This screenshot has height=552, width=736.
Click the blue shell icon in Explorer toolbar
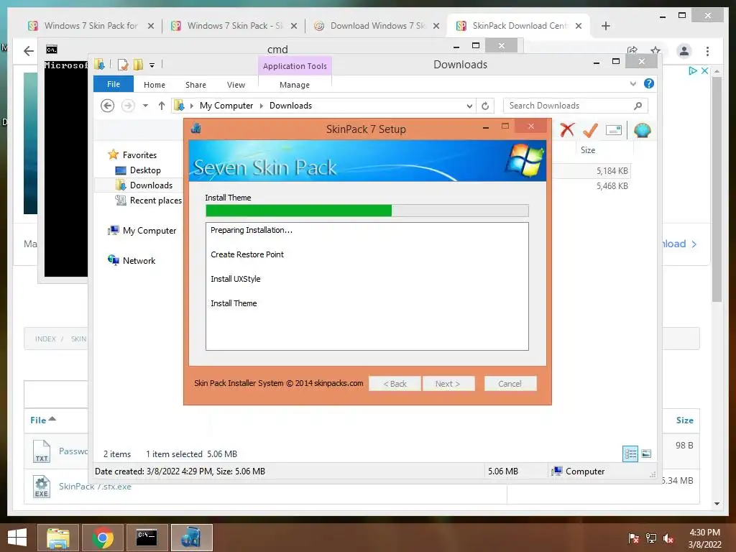[x=642, y=130]
